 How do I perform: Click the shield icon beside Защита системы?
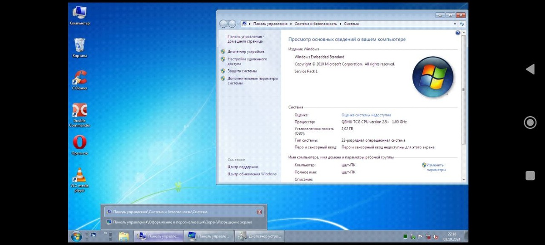223,71
